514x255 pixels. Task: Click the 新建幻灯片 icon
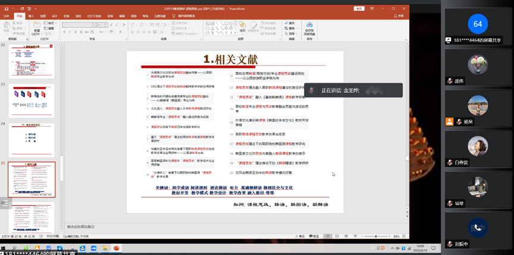37,28
